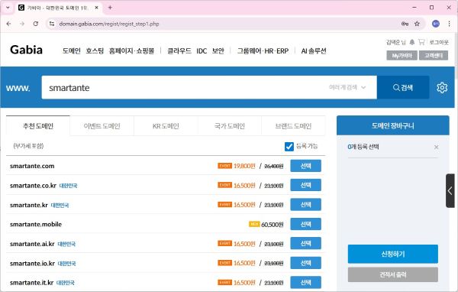This screenshot has width=458, height=292.
Task: Open the 홈페이지·쇼핑몰 menu
Action: tap(131, 51)
